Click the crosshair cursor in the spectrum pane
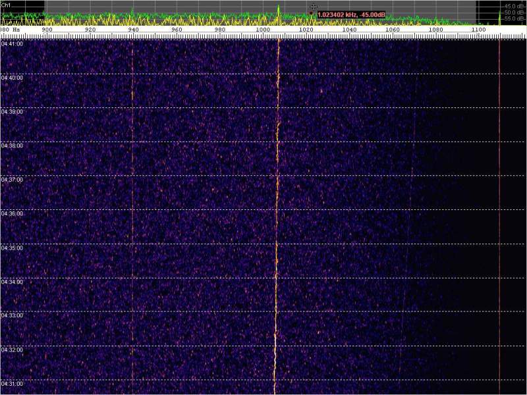The width and height of the screenshot is (527, 395). coord(314,7)
